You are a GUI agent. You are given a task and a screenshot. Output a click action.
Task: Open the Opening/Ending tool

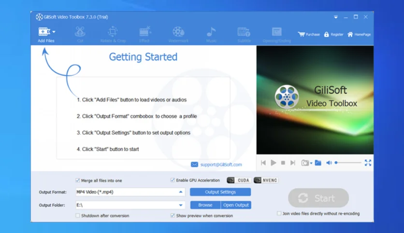coord(276,34)
